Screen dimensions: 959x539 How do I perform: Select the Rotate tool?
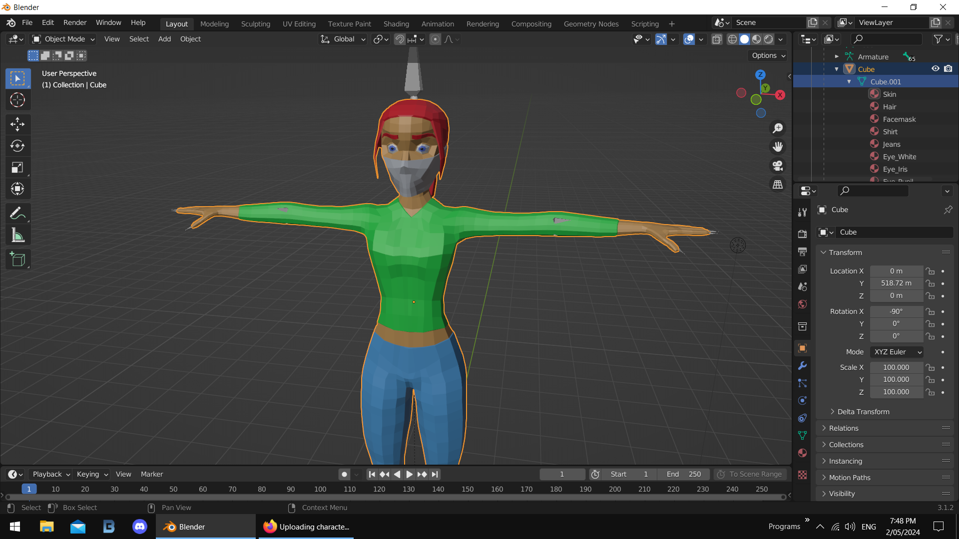17,146
